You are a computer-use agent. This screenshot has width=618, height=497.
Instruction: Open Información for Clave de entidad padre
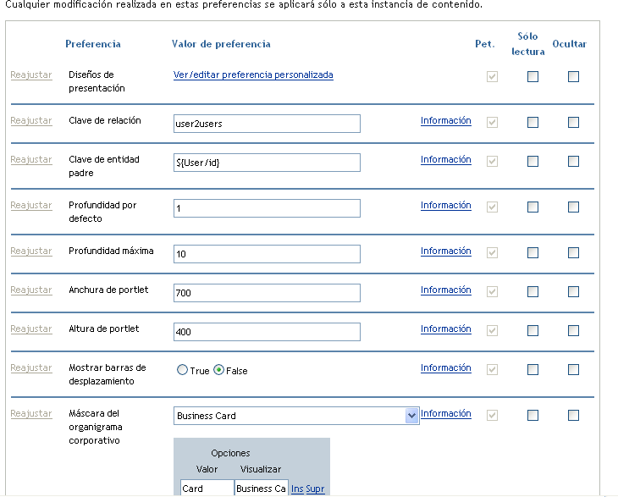pos(445,159)
